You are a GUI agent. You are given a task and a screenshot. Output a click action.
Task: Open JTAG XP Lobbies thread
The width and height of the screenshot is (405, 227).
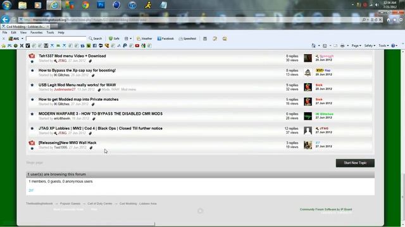(x=101, y=128)
